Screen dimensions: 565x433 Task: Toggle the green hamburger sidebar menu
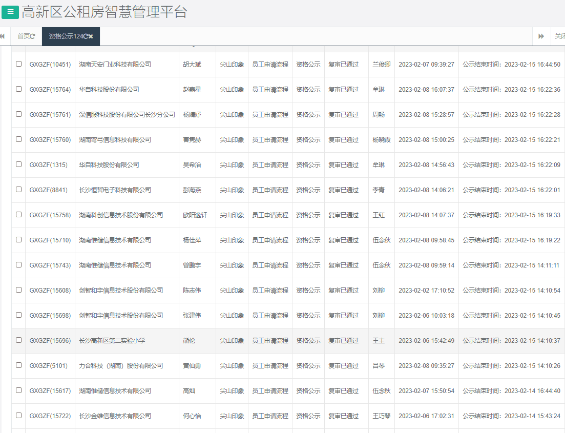(x=10, y=12)
